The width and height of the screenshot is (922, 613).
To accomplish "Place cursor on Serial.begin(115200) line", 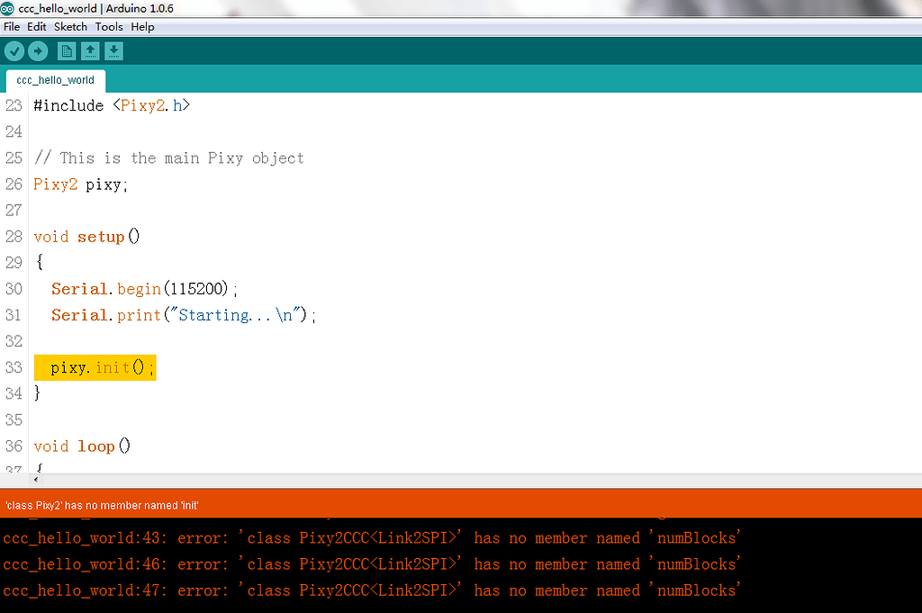I will (x=144, y=289).
